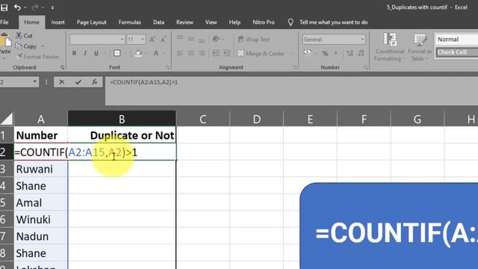The height and width of the screenshot is (269, 478).
Task: Expand the Copy dropdown arrow
Action: (x=43, y=46)
